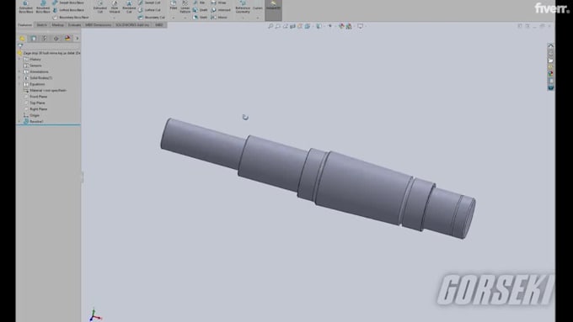The image size is (573, 322).
Task: Switch to the SOLIDWORKS Add-Ins tab
Action: click(x=132, y=24)
